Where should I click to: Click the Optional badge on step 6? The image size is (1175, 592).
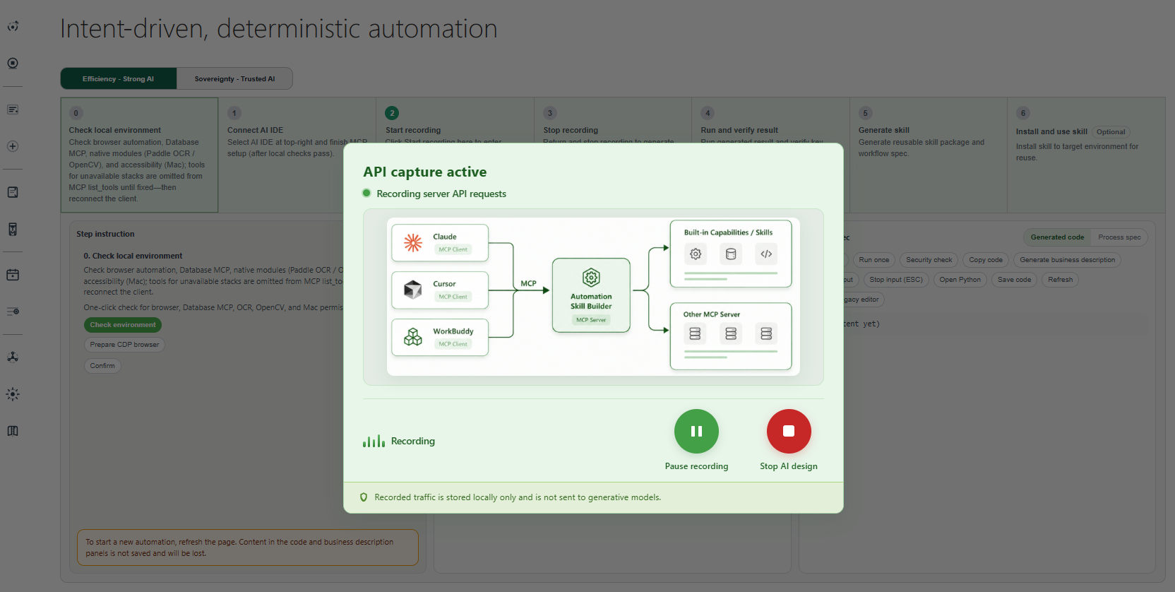[1111, 132]
